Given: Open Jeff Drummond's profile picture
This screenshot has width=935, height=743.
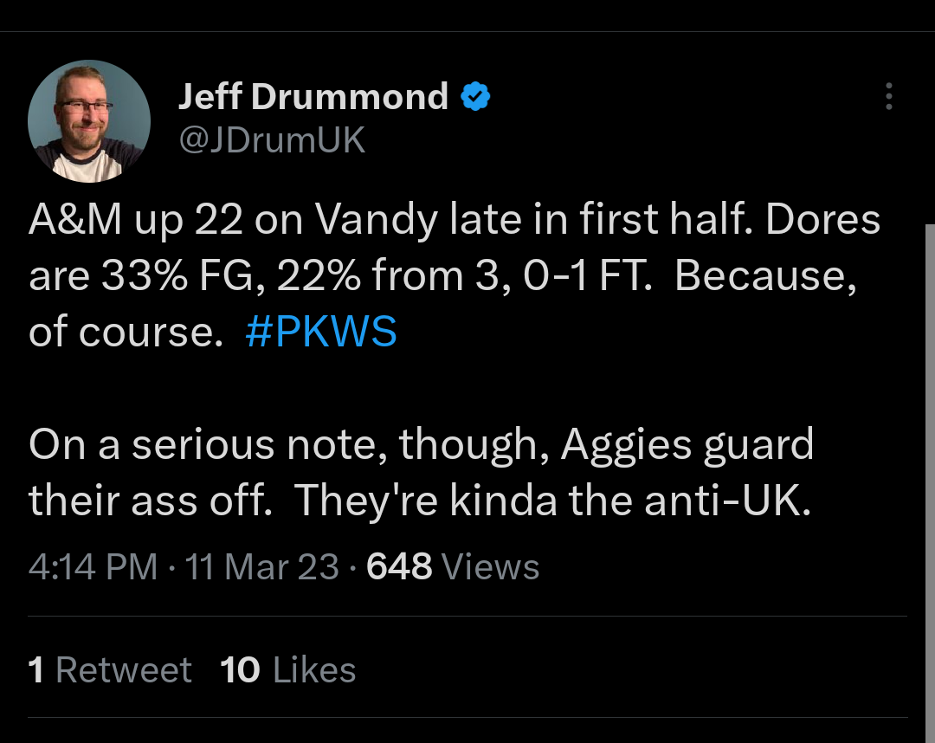Looking at the screenshot, I should (x=89, y=121).
